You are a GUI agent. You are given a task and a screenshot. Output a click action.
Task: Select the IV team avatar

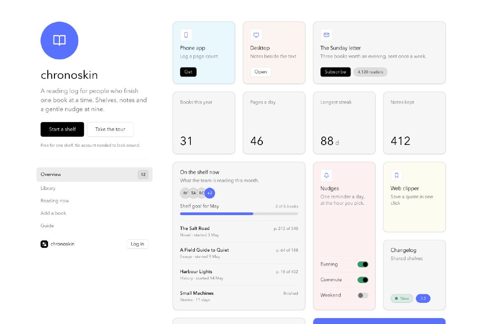point(185,193)
